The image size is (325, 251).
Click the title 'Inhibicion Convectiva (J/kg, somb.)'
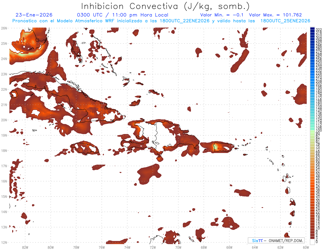[165, 6]
